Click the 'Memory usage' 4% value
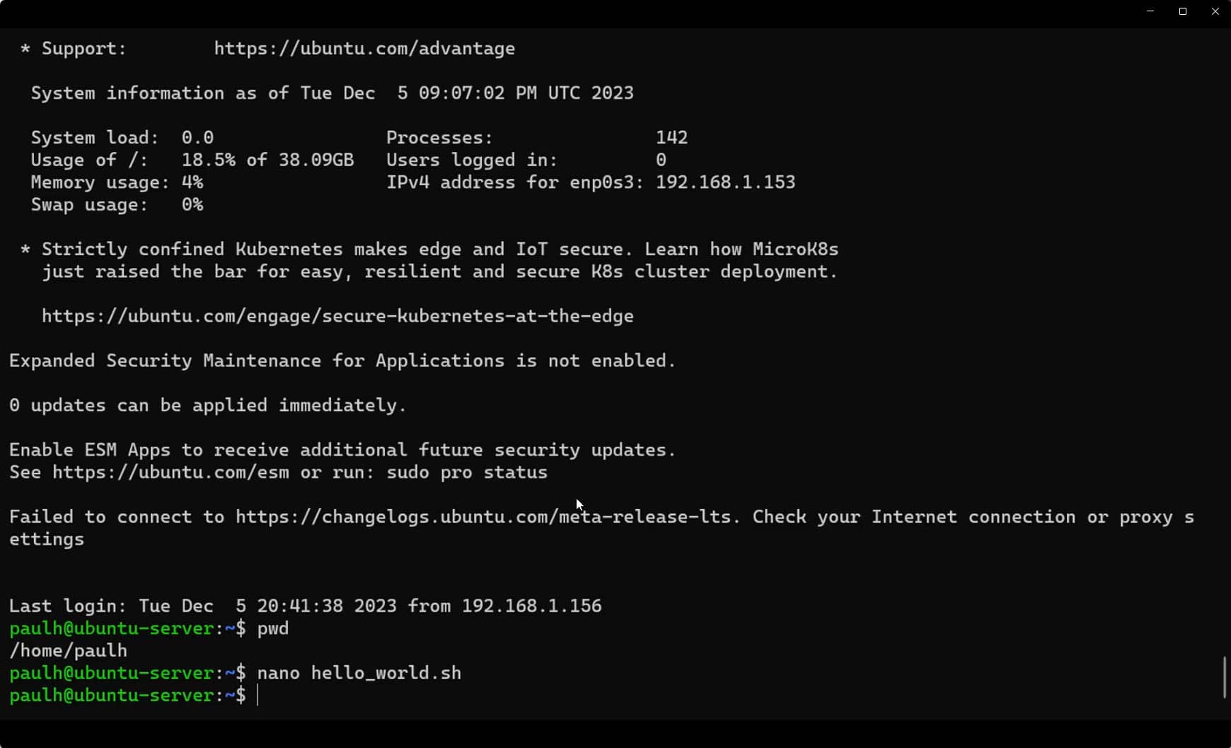1231x748 pixels. pos(192,182)
